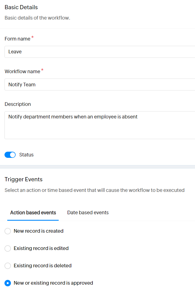Select the Action based events tab
Viewport: 195px width, 288px height.
coord(33,213)
